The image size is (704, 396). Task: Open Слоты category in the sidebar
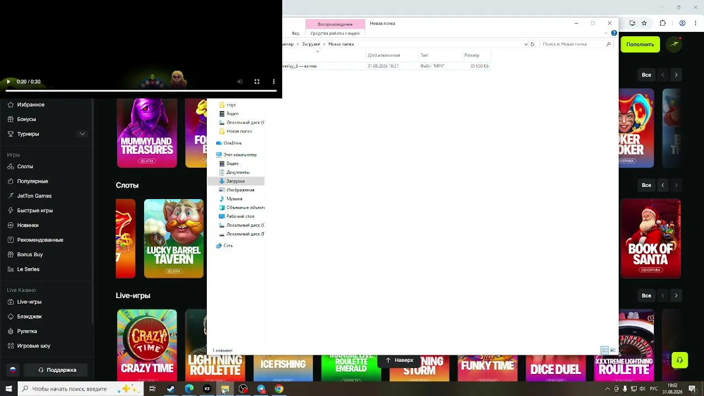pyautogui.click(x=25, y=167)
